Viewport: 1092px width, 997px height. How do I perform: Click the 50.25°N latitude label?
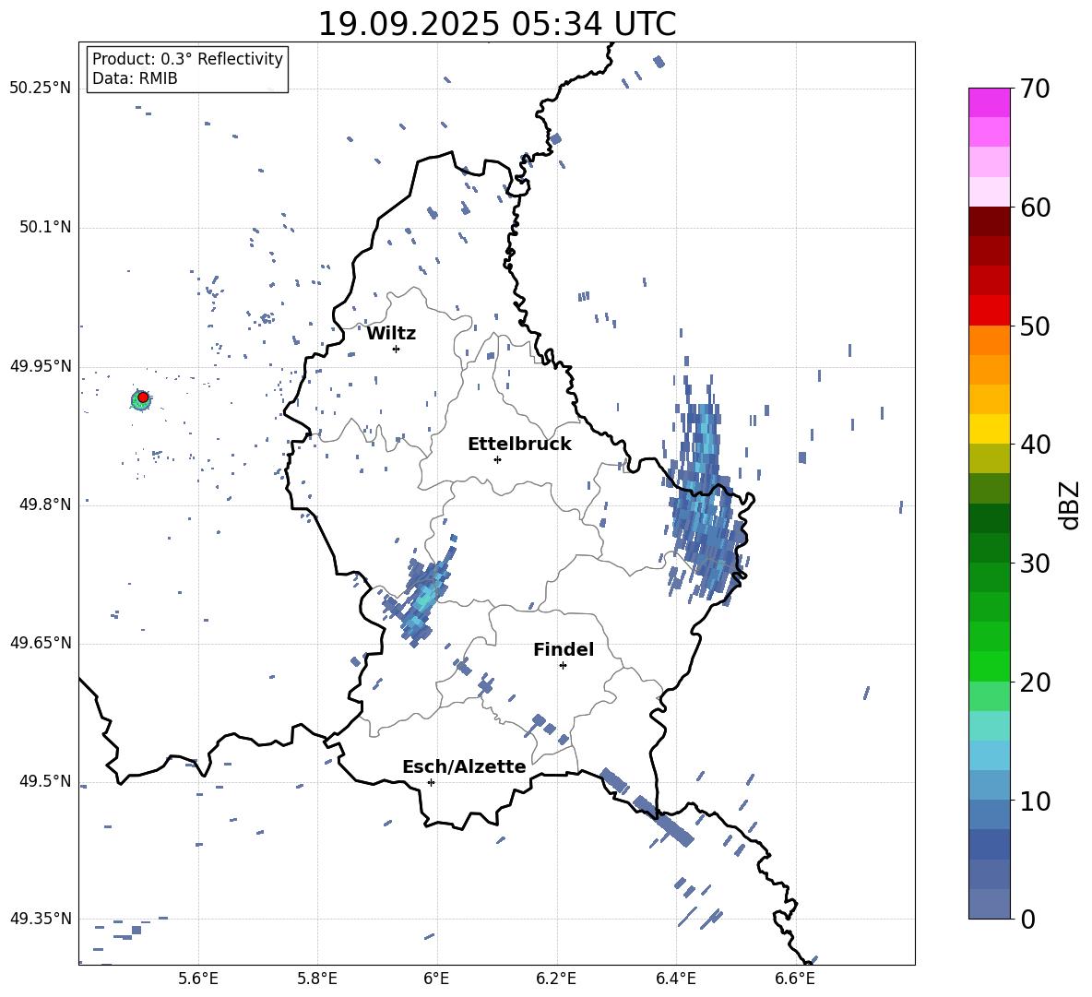[41, 89]
